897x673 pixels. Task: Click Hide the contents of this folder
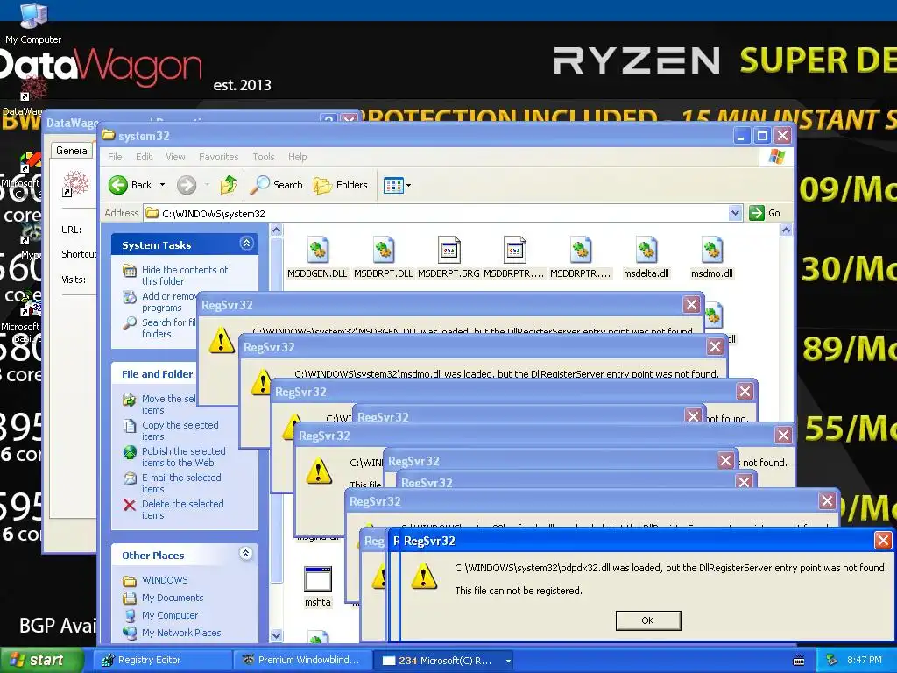point(184,275)
